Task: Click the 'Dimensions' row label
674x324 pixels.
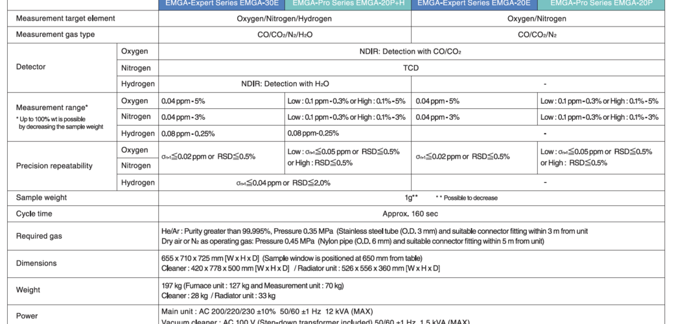Action: (x=36, y=263)
